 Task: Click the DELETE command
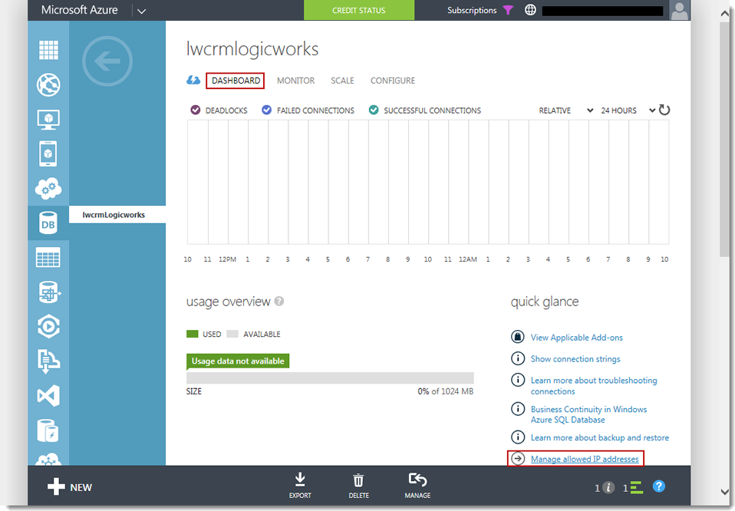358,486
